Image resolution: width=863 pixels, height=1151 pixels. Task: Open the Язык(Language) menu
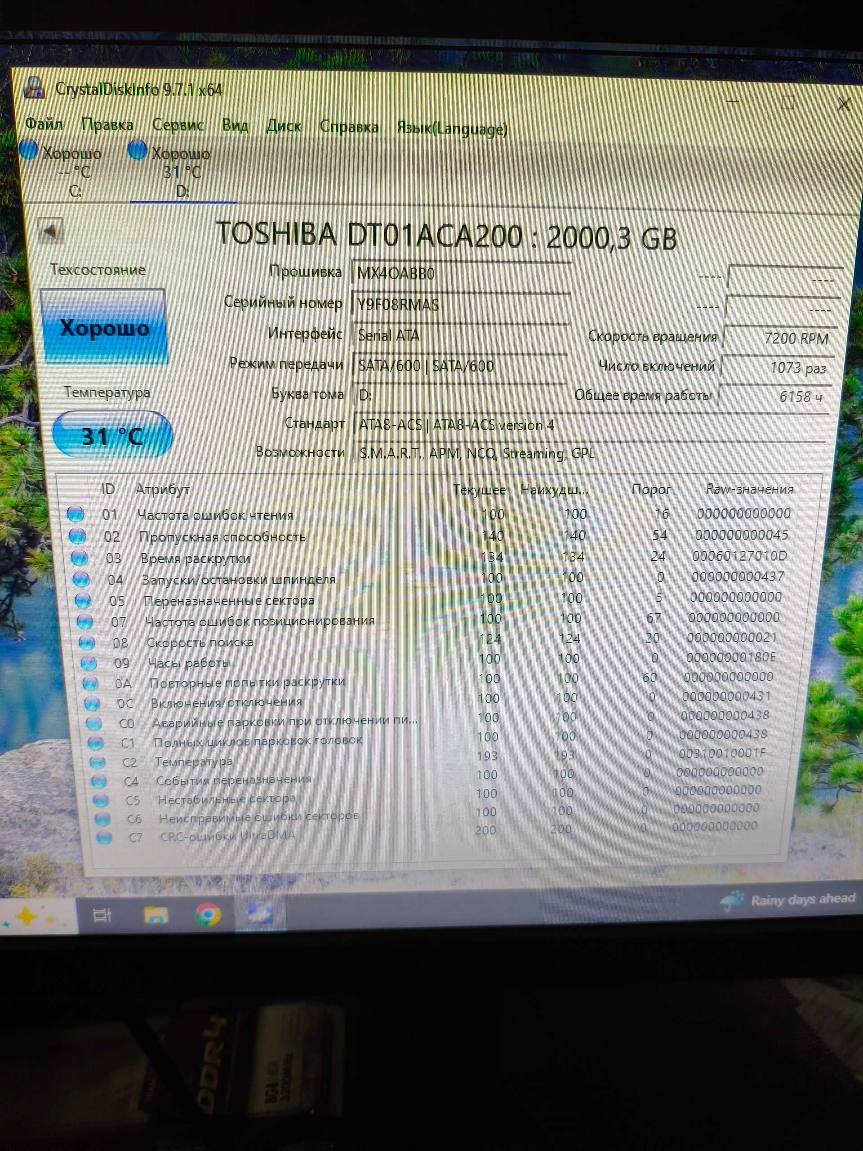click(x=452, y=128)
